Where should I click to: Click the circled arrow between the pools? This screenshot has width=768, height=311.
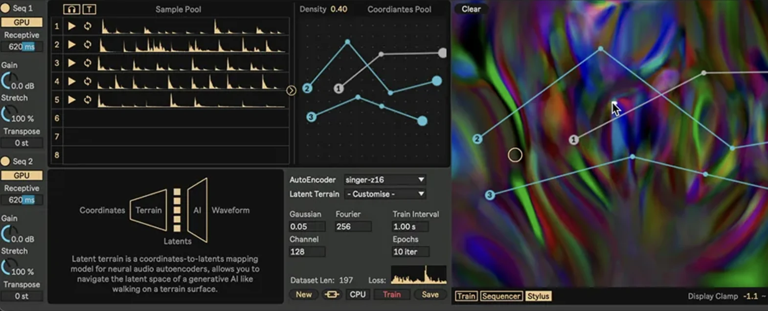click(291, 90)
